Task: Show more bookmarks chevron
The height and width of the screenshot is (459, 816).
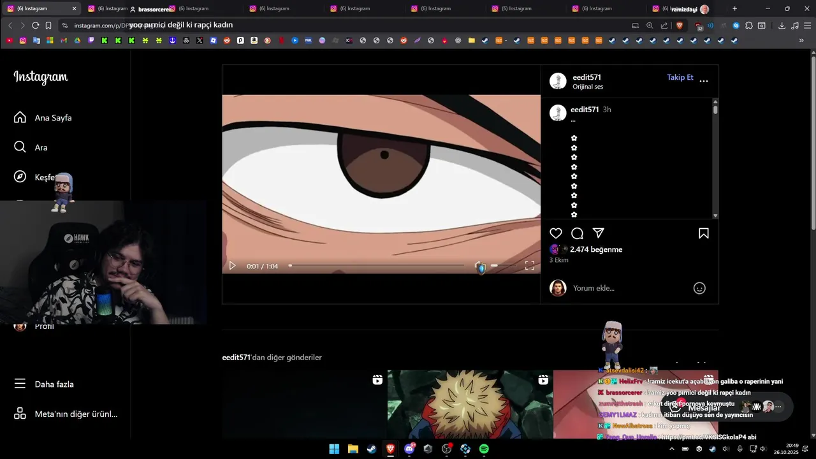Action: tap(801, 40)
